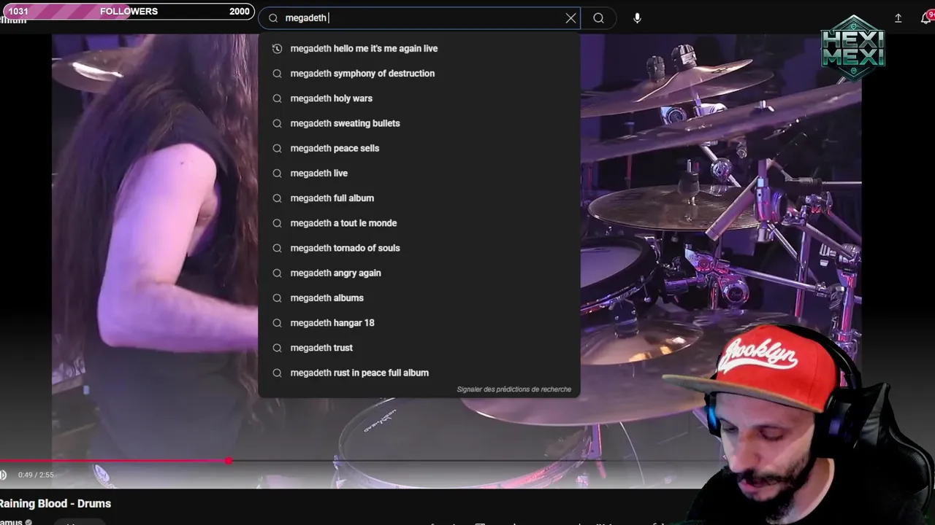
Task: Focus the search field containing megadeth
Action: [x=419, y=18]
